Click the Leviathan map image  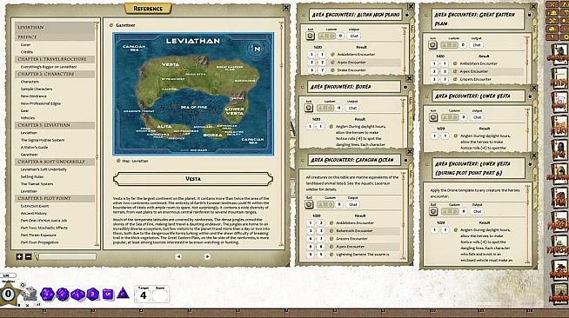193,94
